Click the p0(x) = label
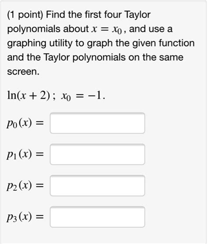The image size is (208, 244). [x=25, y=124]
